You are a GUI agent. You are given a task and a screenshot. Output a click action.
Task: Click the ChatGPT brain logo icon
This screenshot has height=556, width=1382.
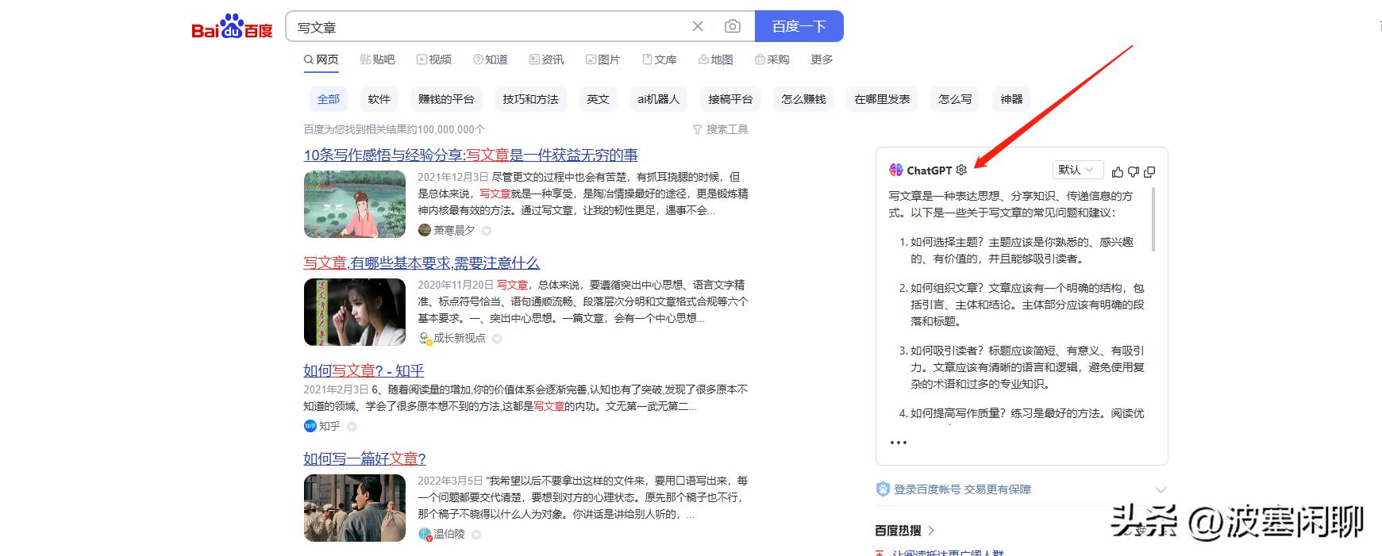896,170
